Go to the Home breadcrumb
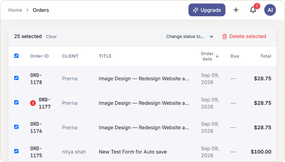 point(15,10)
